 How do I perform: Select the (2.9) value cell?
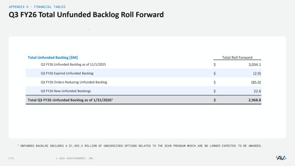click(257, 73)
